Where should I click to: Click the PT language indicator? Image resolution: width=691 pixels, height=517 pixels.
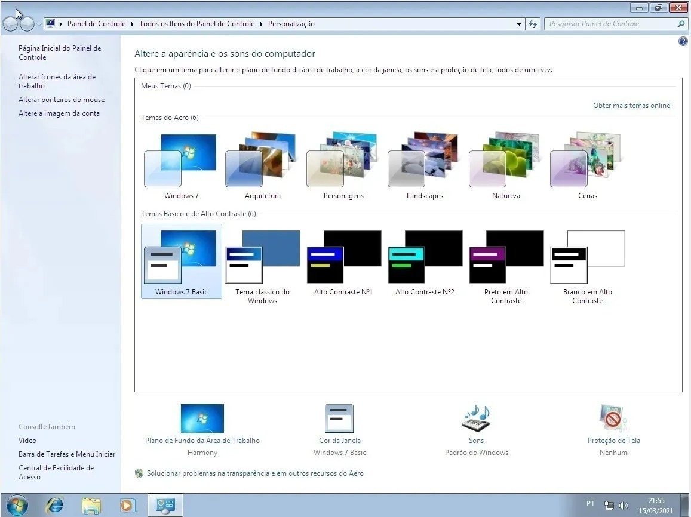point(591,504)
